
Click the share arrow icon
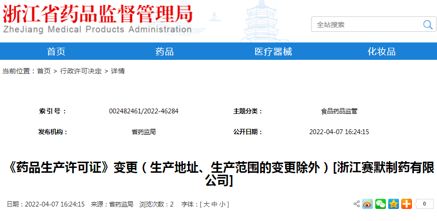pos(356,204)
